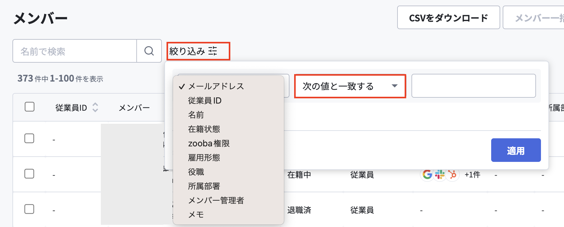Image resolution: width=564 pixels, height=227 pixels.
Task: Click the search magnifier icon
Action: [149, 51]
